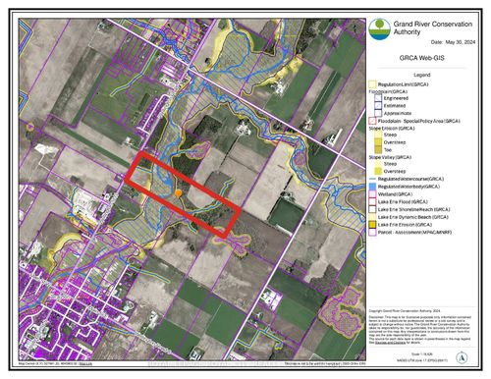Open the Sources and Citations link
This screenshot has width=491, height=379.
pyautogui.click(x=390, y=343)
